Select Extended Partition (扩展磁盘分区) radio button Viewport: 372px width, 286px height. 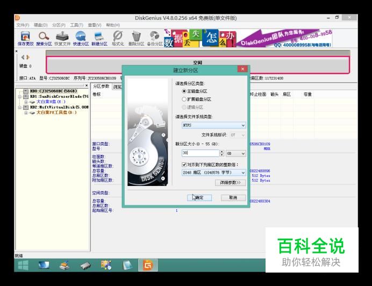click(184, 99)
